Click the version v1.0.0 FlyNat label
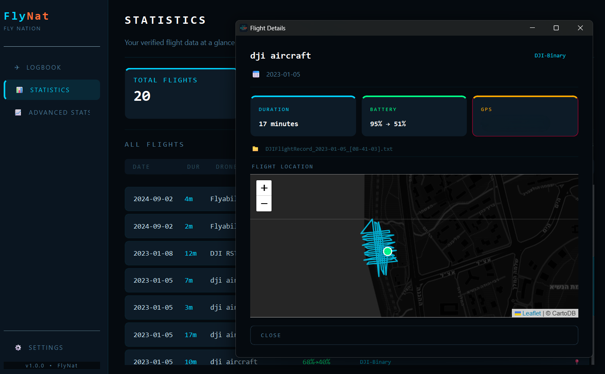This screenshot has height=374, width=605. (x=52, y=365)
